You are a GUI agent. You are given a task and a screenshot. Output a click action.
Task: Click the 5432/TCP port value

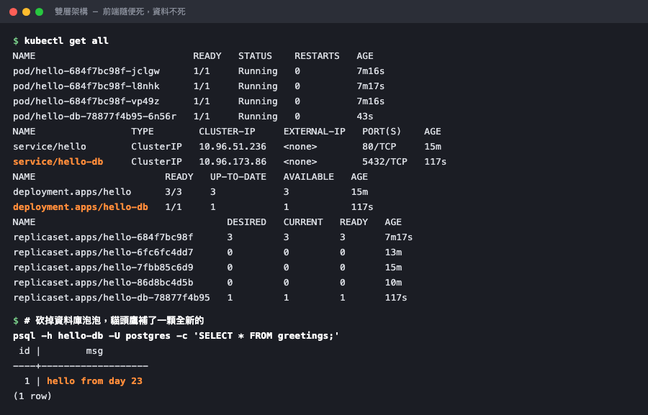(384, 161)
